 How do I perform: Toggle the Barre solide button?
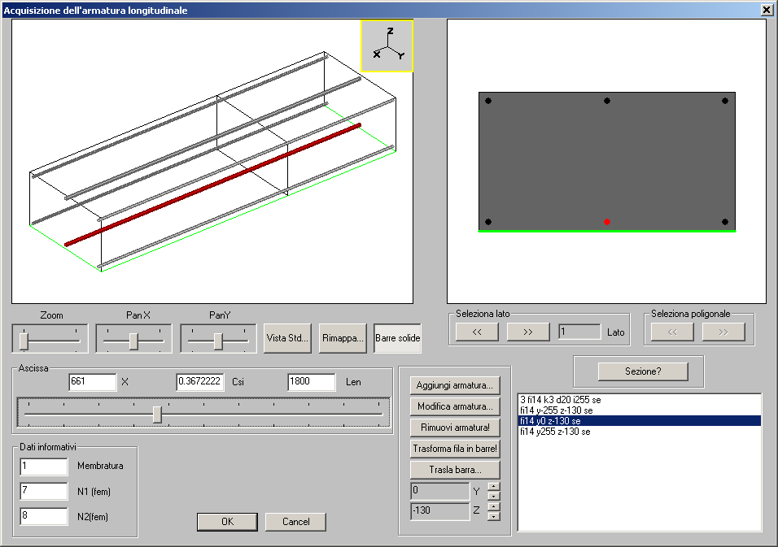[397, 338]
